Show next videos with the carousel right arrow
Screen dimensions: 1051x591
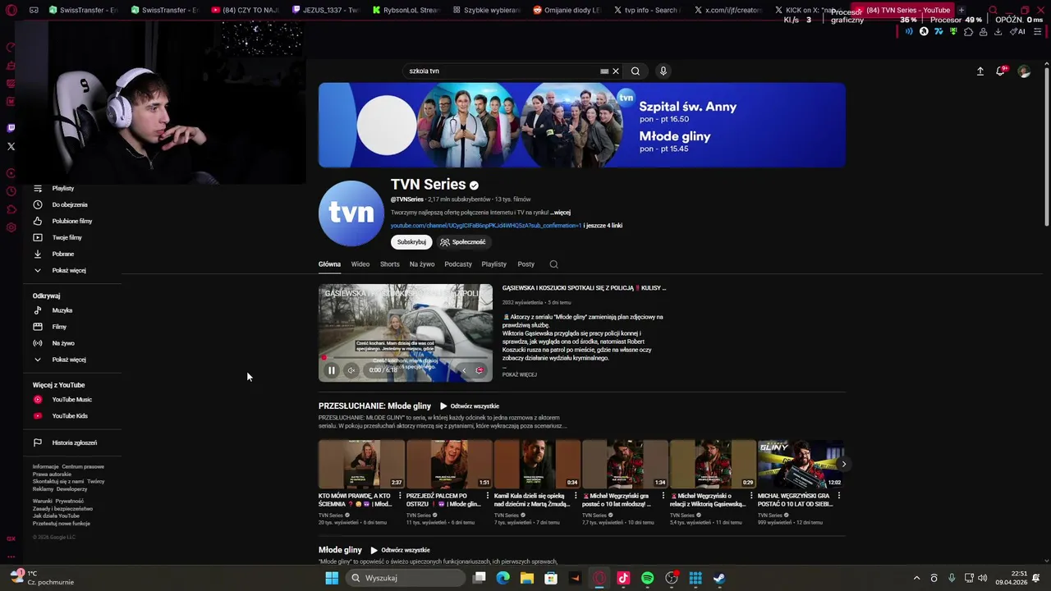coord(843,465)
